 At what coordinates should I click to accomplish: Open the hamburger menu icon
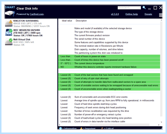click(x=161, y=15)
